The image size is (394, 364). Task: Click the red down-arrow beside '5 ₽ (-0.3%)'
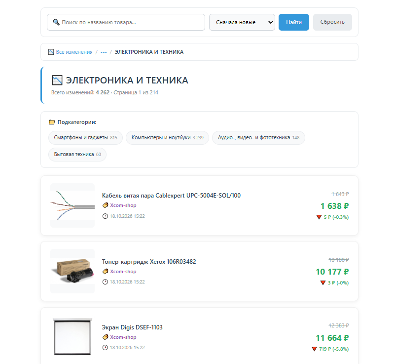tap(319, 217)
